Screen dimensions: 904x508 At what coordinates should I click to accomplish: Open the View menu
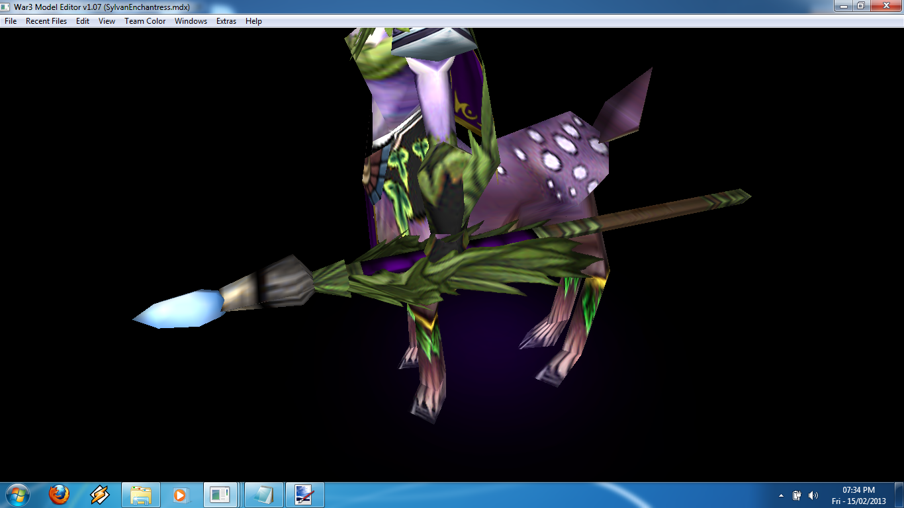[107, 21]
